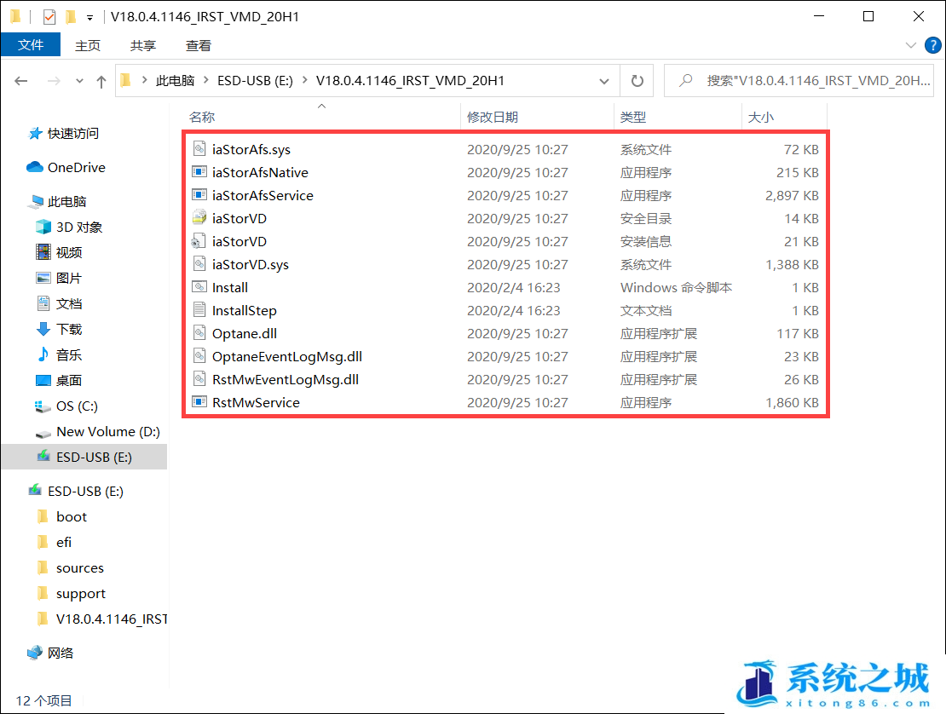The height and width of the screenshot is (714, 946).
Task: Select 快速访问 in navigation pane
Action: pos(63,133)
